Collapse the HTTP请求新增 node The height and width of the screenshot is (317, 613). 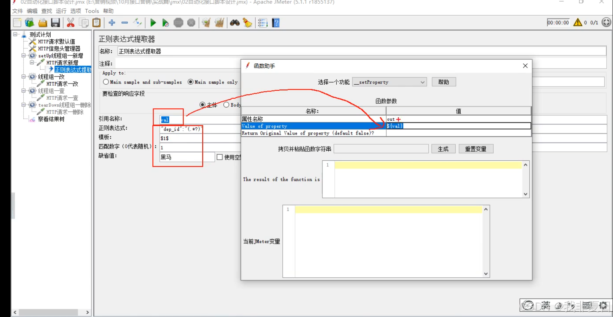click(x=32, y=63)
